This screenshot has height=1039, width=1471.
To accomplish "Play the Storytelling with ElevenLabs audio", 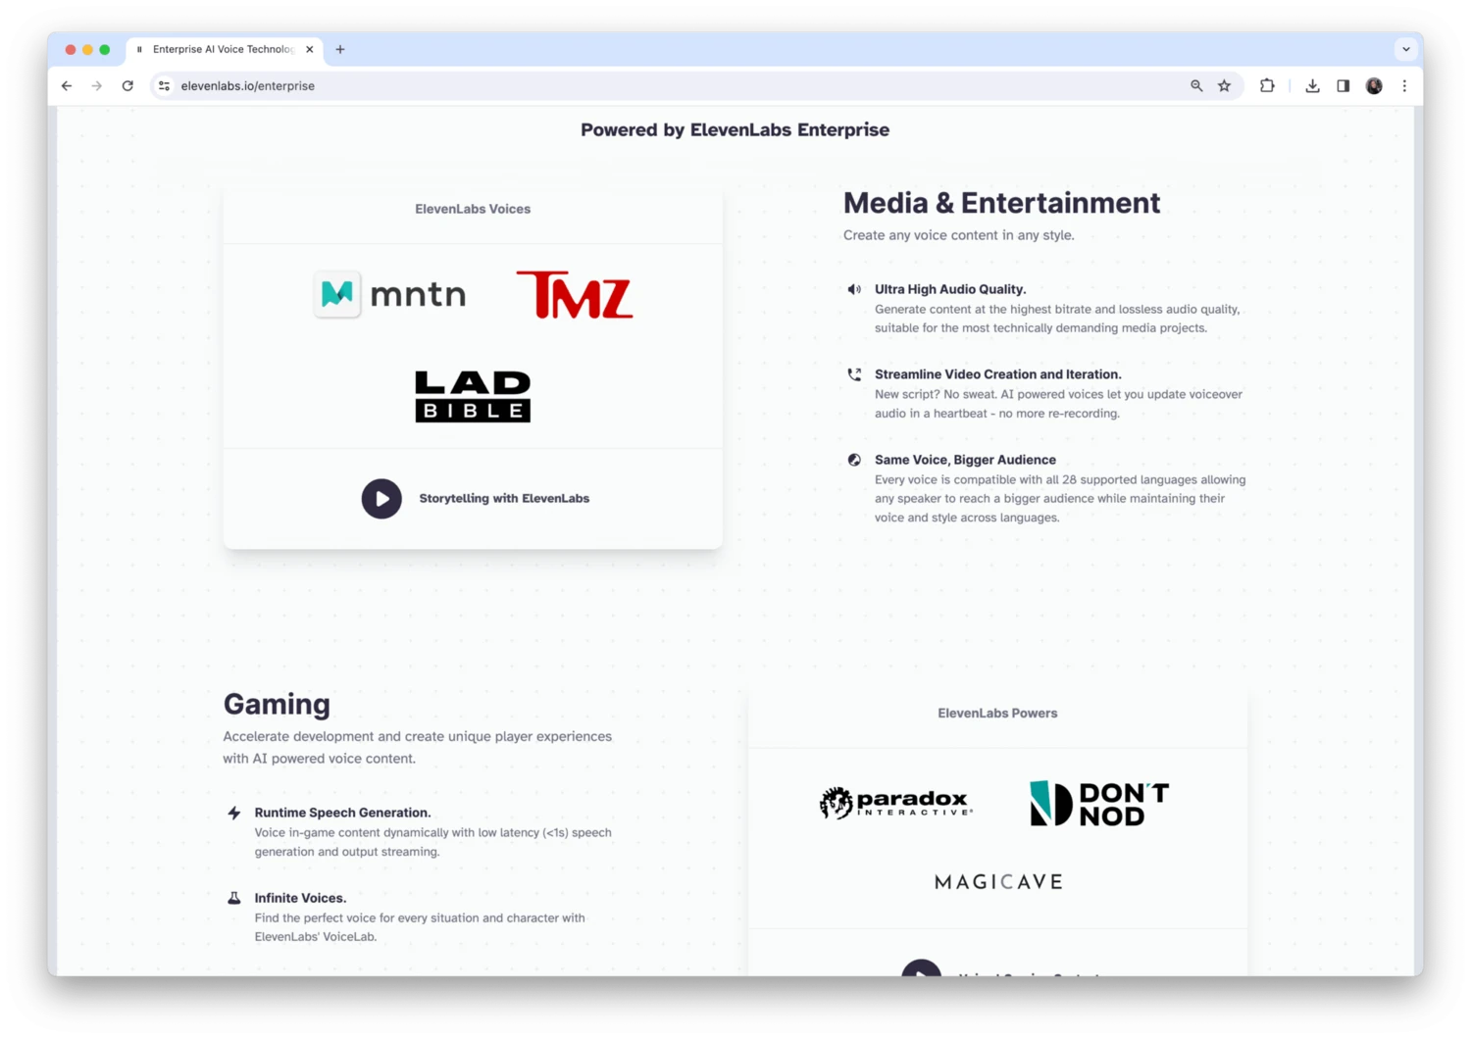I will (x=381, y=499).
